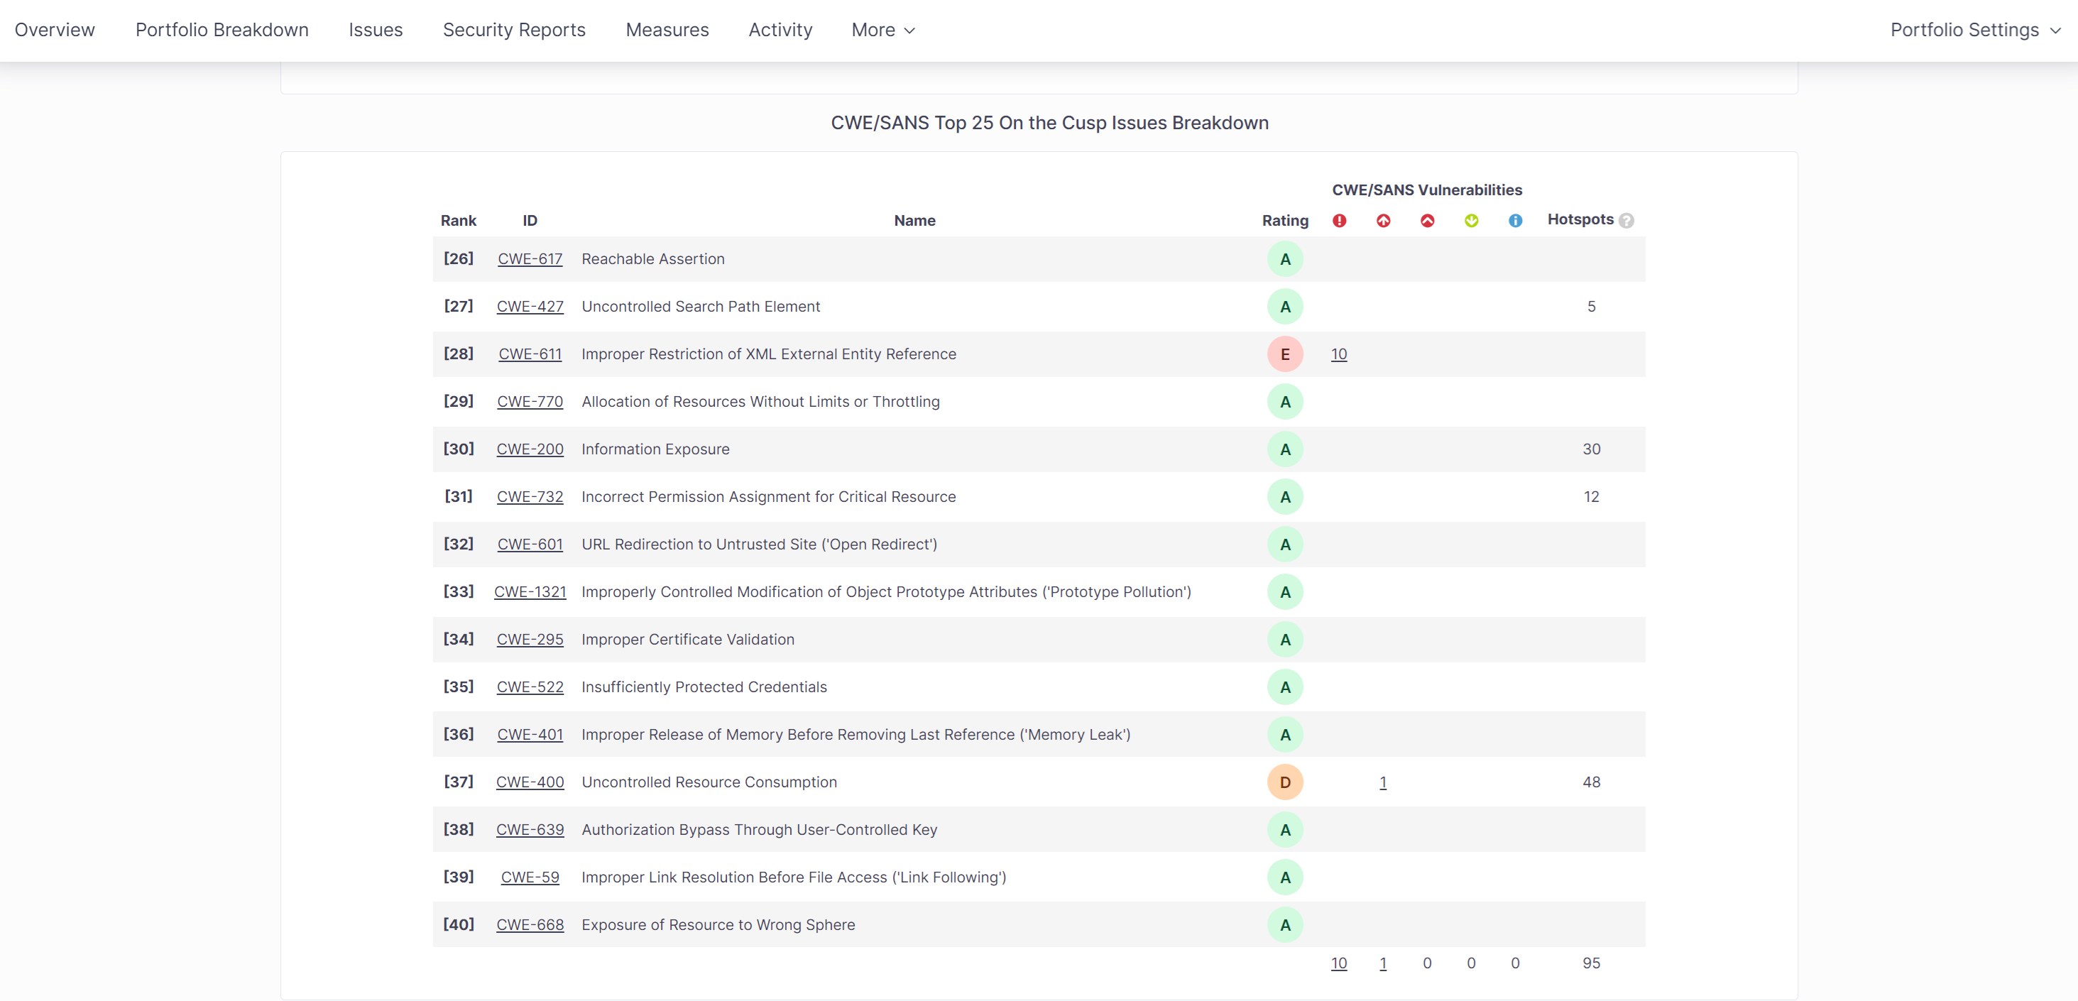This screenshot has width=2078, height=1001.
Task: Click the critical severity icon in header
Action: (x=1383, y=220)
